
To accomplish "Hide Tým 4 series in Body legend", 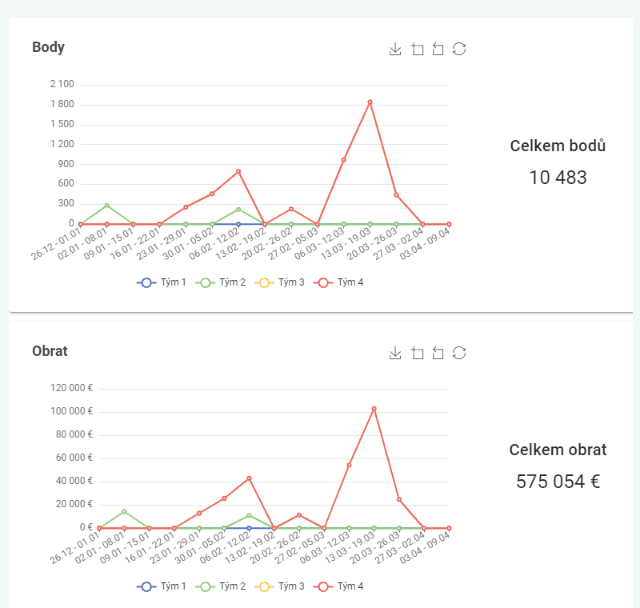I will [339, 282].
